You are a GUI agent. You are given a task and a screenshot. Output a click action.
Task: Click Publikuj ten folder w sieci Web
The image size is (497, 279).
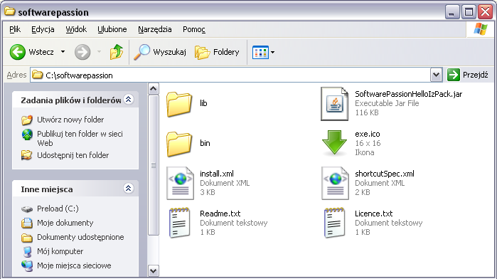(x=80, y=138)
